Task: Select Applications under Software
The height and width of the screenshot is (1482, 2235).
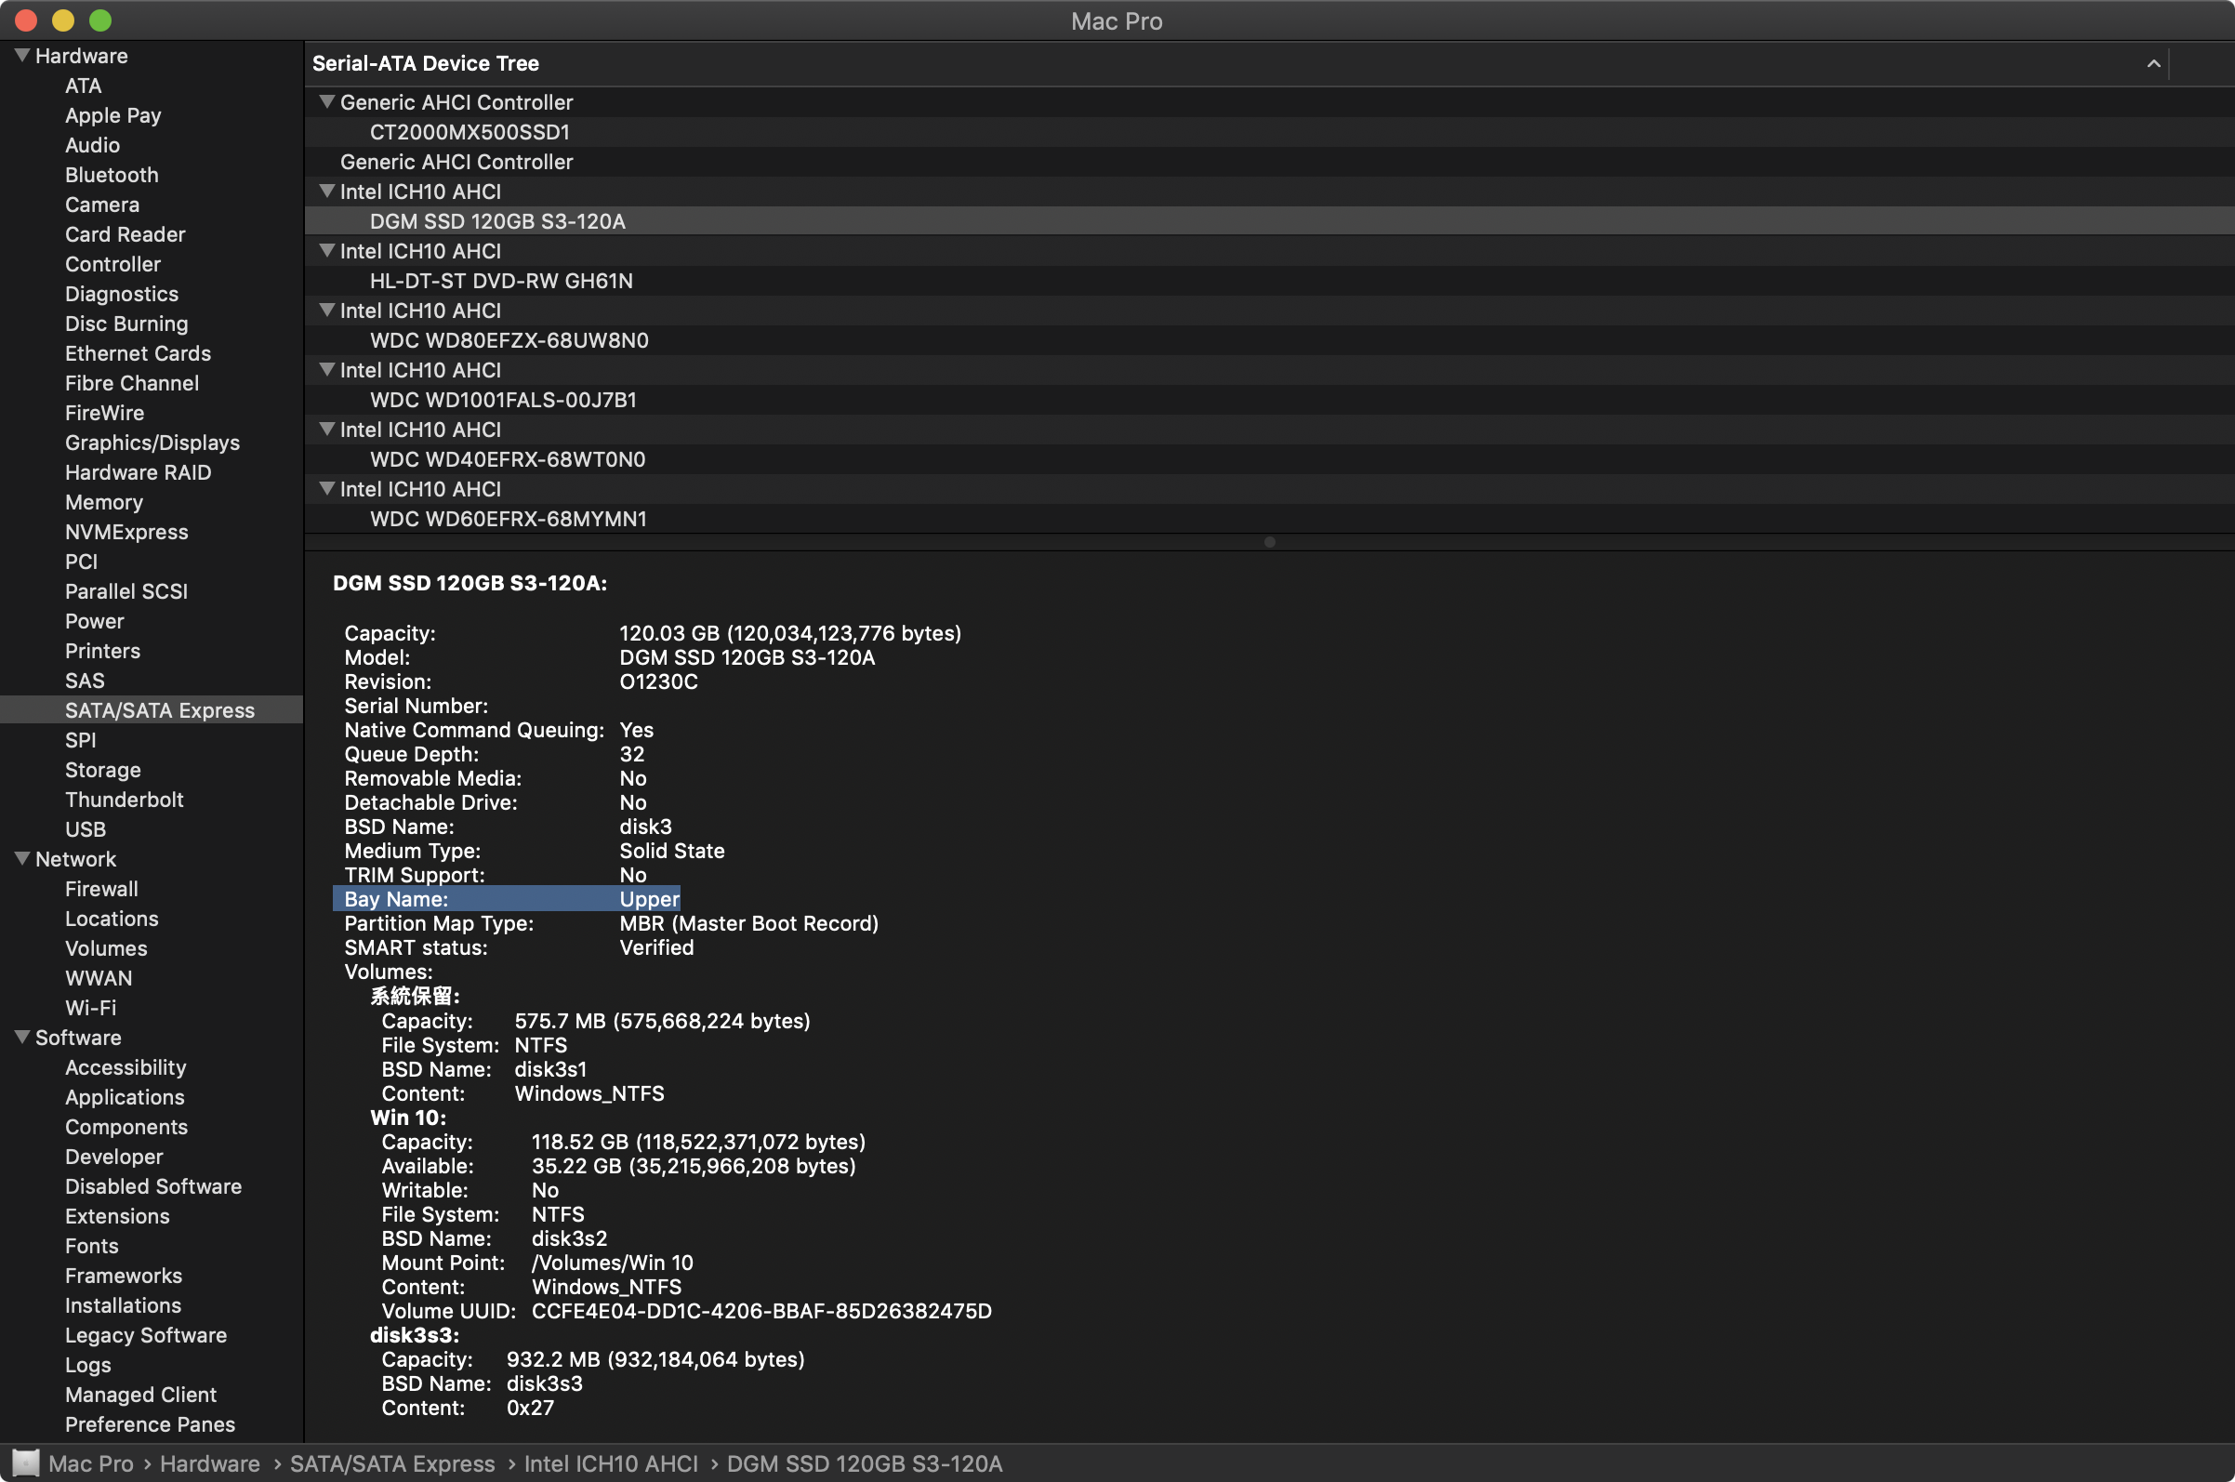Action: (125, 1097)
